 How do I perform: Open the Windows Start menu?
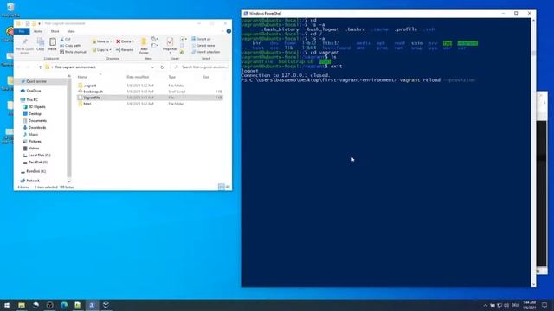pos(7,305)
